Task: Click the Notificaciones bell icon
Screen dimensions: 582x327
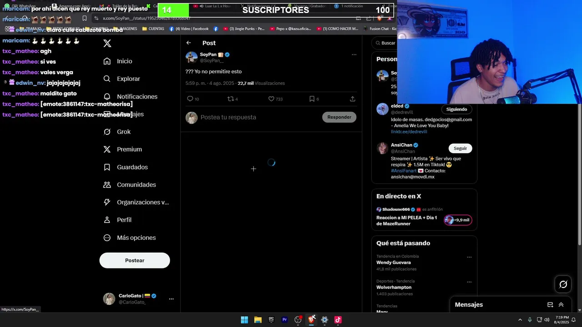Action: coord(107,96)
